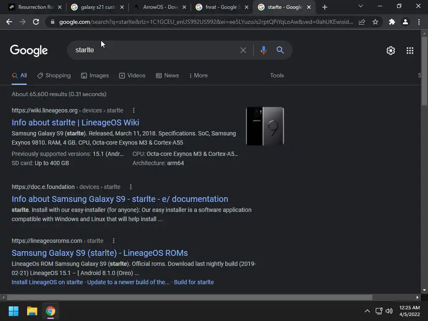Clear the search box with X
Viewport: 428px width, 321px height.
[243, 50]
